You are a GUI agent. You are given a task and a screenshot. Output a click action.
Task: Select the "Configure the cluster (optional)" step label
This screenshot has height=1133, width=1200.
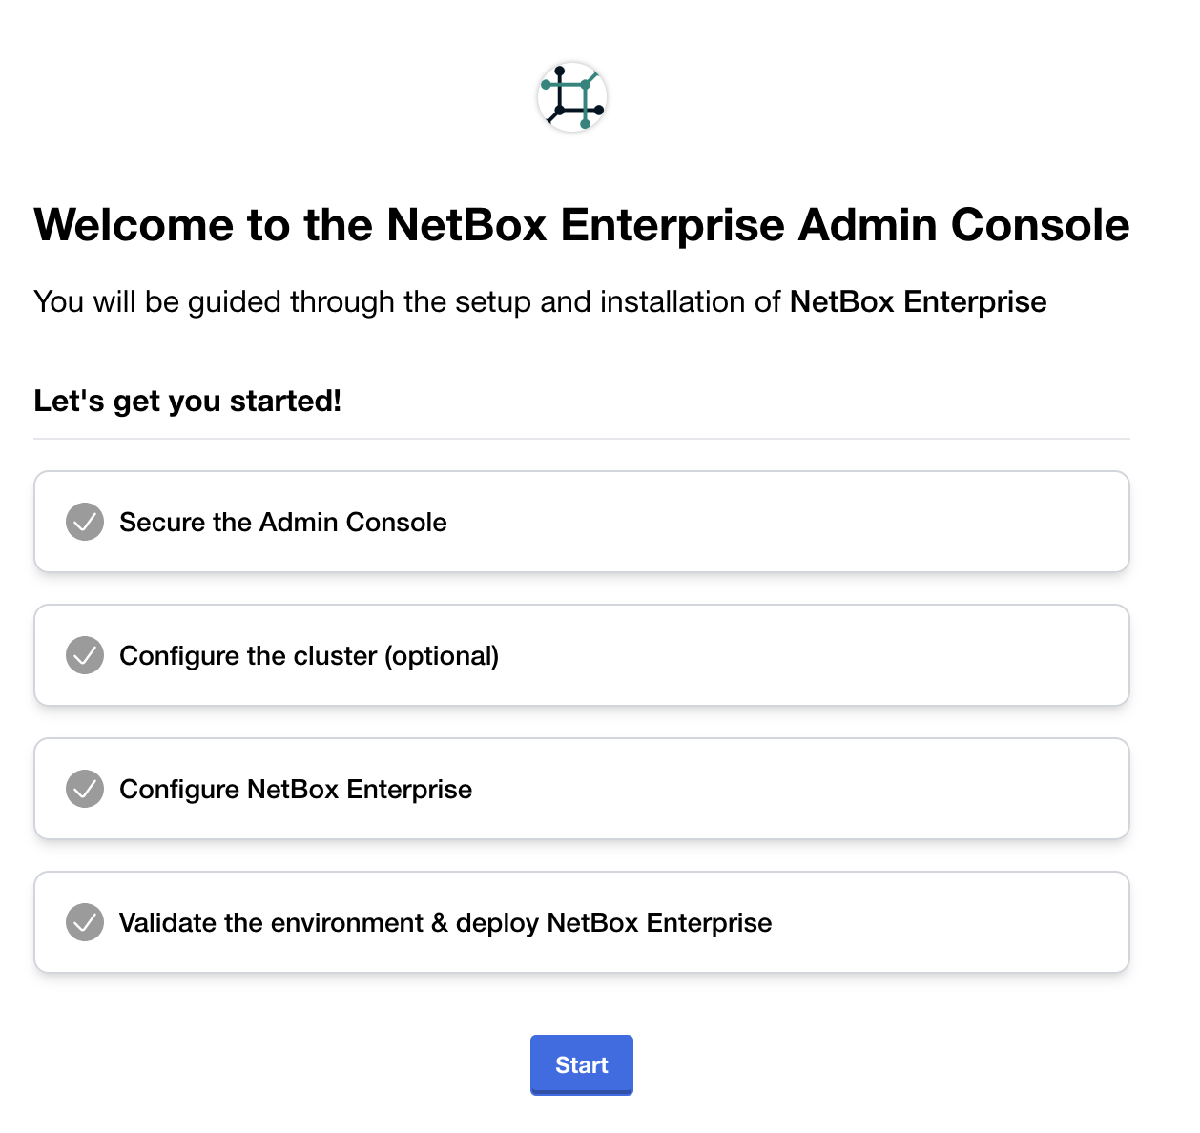pos(309,656)
